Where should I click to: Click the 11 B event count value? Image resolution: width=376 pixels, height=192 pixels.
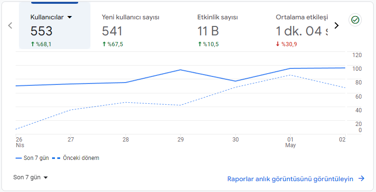point(208,31)
